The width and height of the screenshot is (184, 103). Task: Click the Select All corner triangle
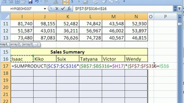pos(6,17)
